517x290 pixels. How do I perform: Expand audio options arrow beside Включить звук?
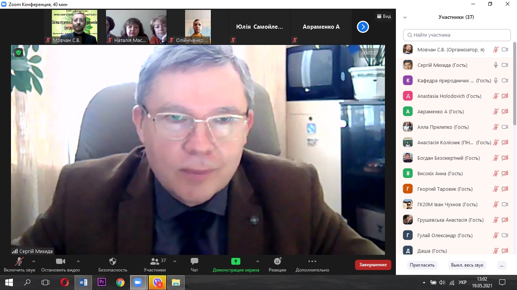34,261
